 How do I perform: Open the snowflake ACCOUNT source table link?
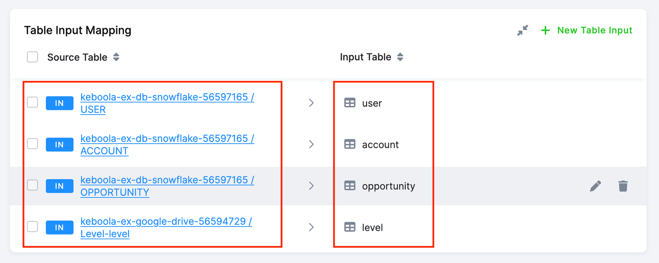(167, 145)
